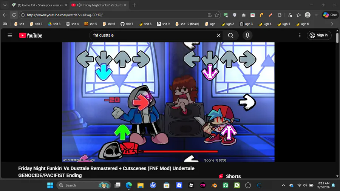
Task: View site information lock icon
Action: 23,15
